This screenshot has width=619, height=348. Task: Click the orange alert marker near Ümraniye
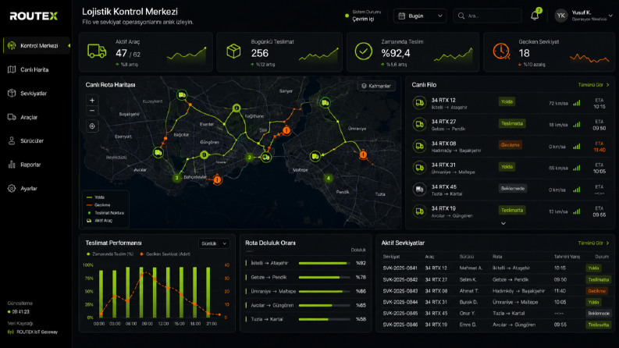click(x=363, y=155)
